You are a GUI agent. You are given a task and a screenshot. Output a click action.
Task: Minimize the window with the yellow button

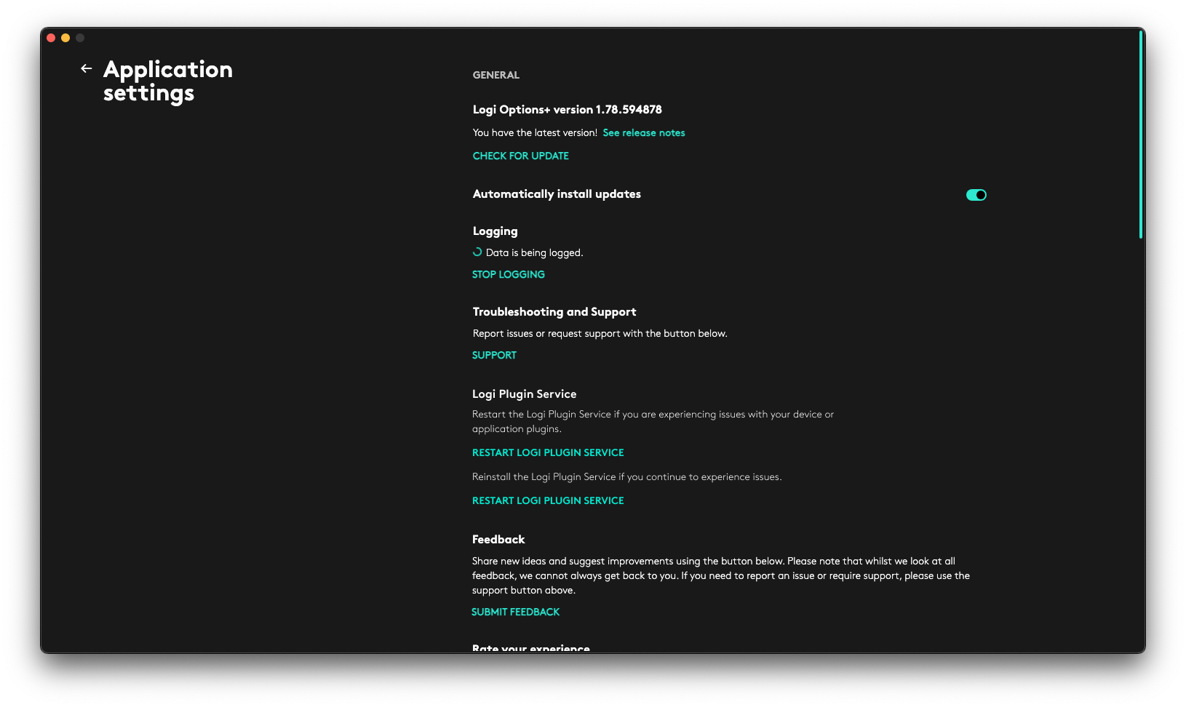point(65,38)
